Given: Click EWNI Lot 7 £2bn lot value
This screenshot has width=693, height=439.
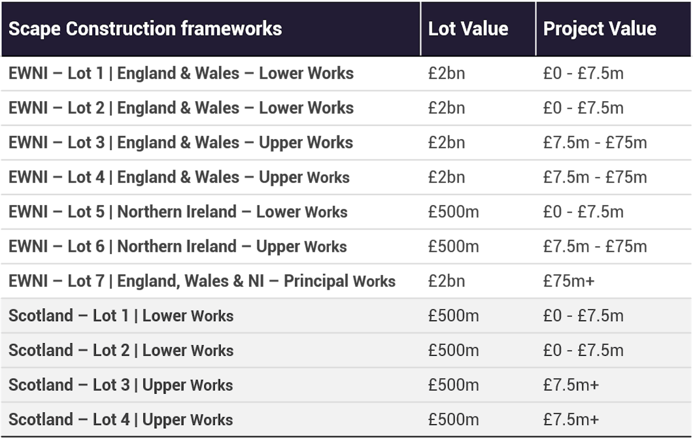Looking at the screenshot, I should point(446,281).
